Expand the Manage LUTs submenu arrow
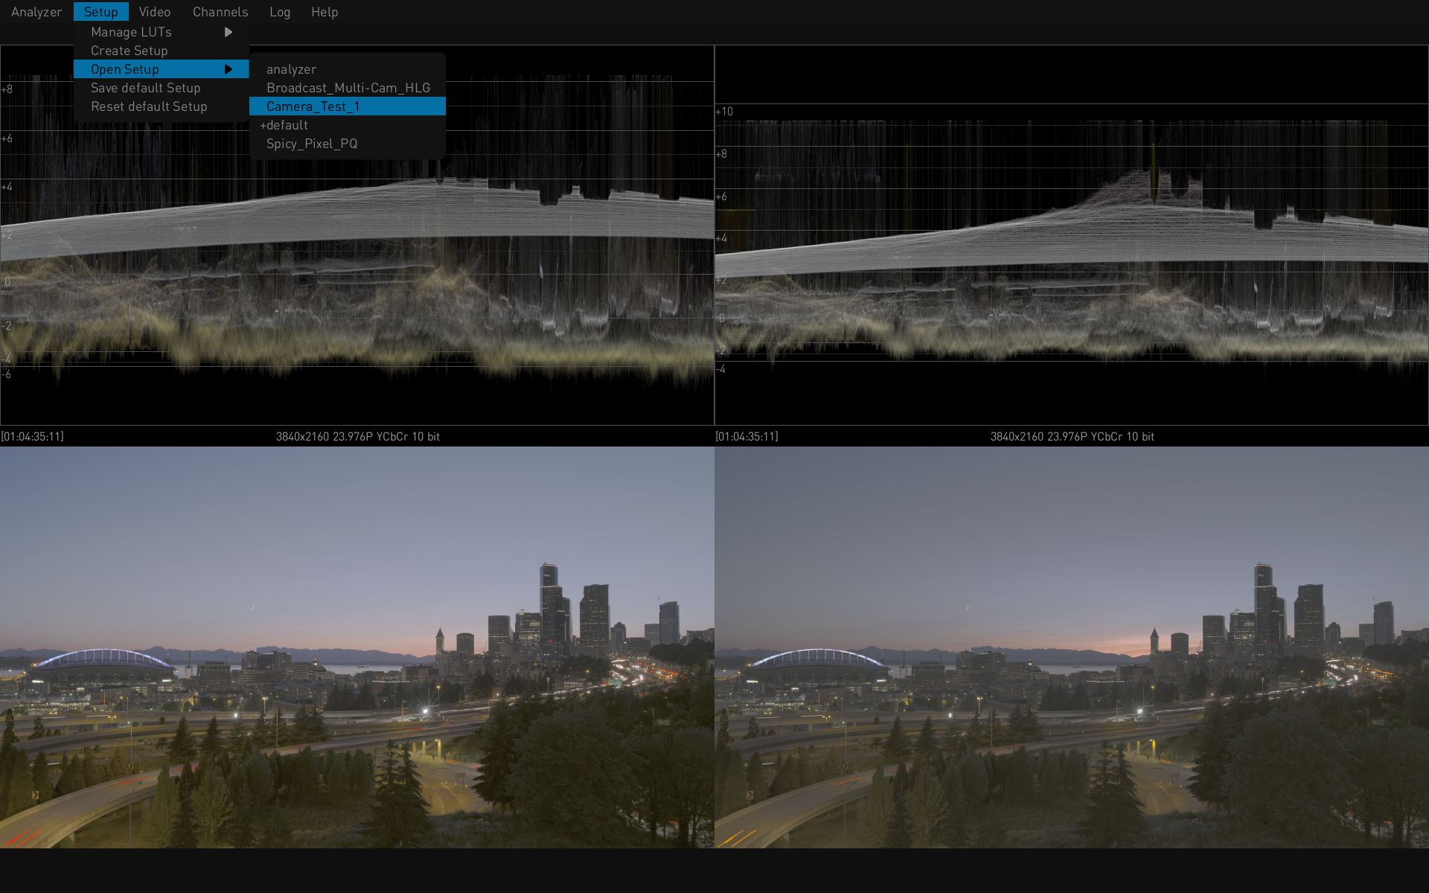 point(228,32)
